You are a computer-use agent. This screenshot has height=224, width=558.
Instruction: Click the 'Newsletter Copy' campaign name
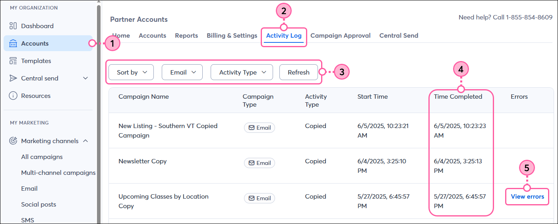[142, 161]
